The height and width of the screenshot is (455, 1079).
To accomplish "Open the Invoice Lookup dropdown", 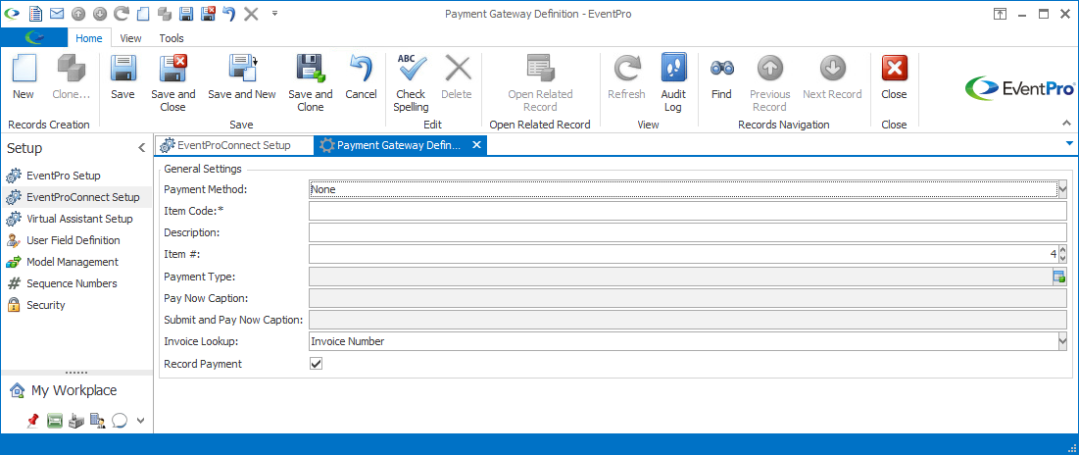I will [x=1062, y=341].
